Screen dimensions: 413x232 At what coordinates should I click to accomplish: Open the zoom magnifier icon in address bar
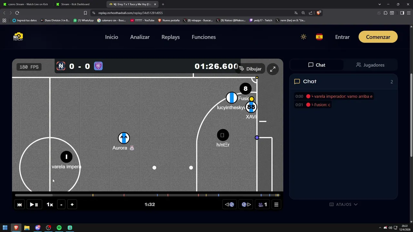coord(303,13)
